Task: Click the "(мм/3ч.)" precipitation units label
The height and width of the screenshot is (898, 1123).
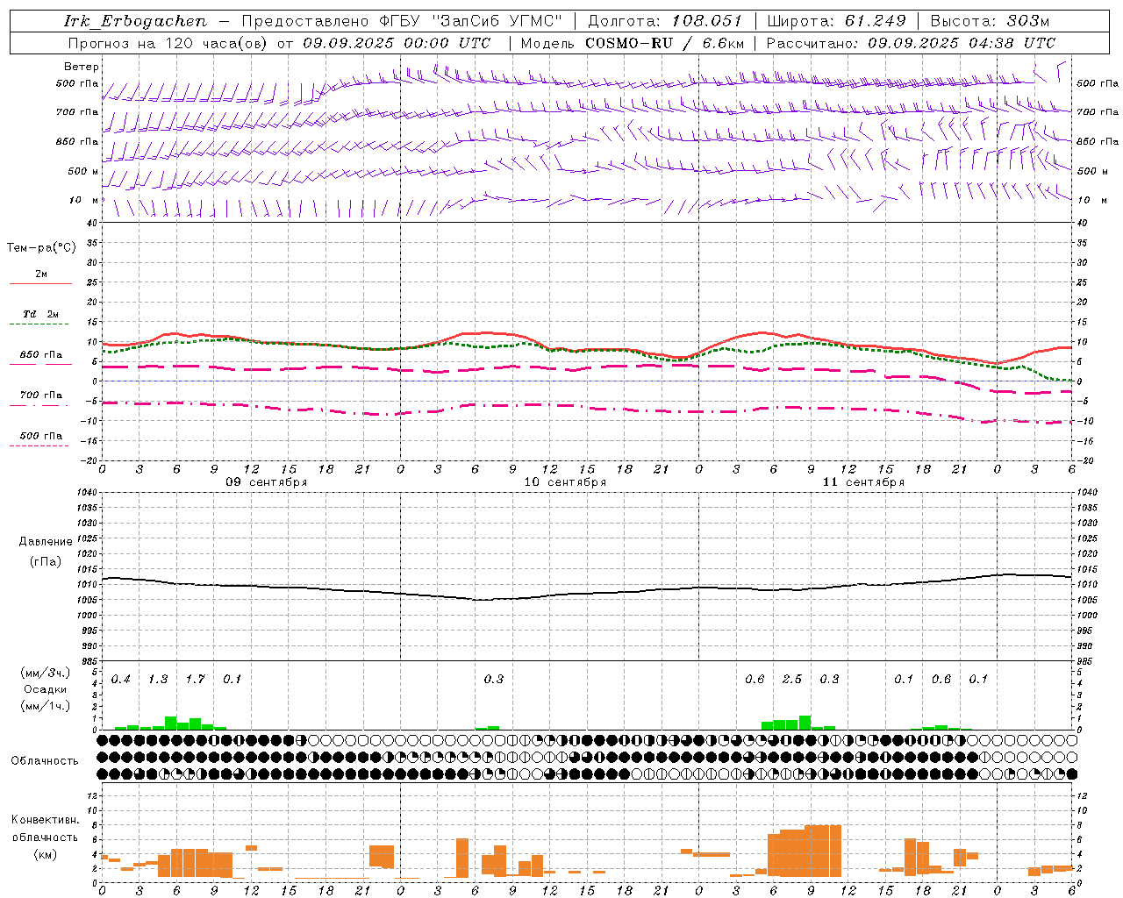Action: tap(44, 673)
